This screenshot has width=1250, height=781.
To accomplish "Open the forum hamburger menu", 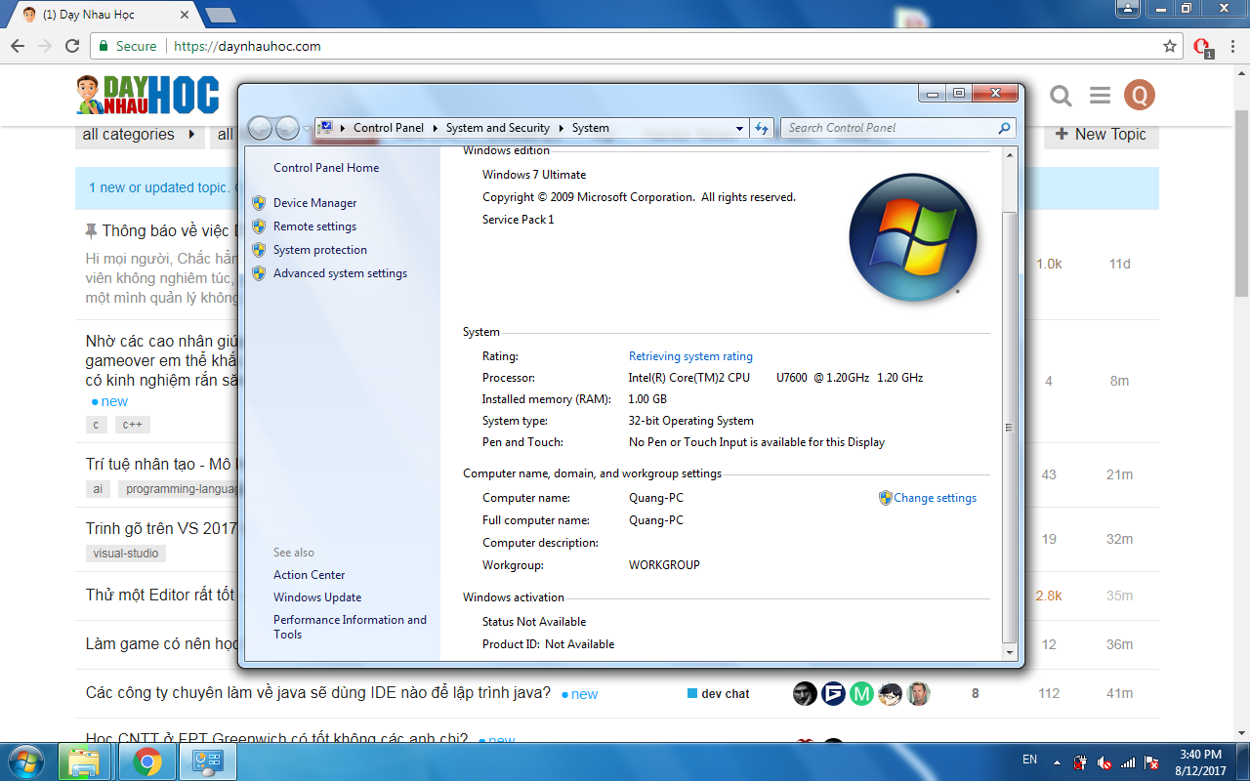I will click(1100, 96).
